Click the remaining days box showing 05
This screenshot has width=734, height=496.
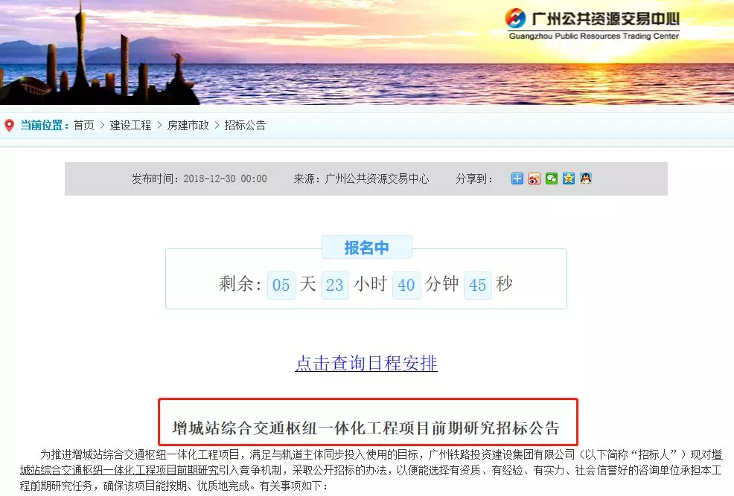(x=281, y=285)
